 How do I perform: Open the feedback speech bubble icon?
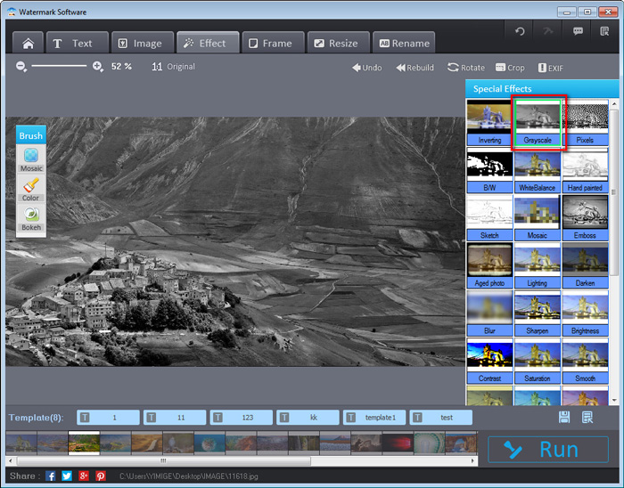(x=578, y=31)
